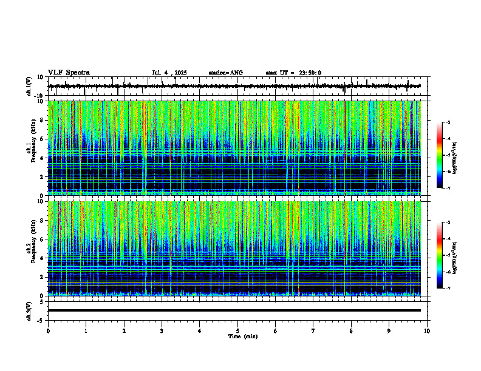Click the ch.3(V) axis label
This screenshot has height=371, width=481.
29,311
